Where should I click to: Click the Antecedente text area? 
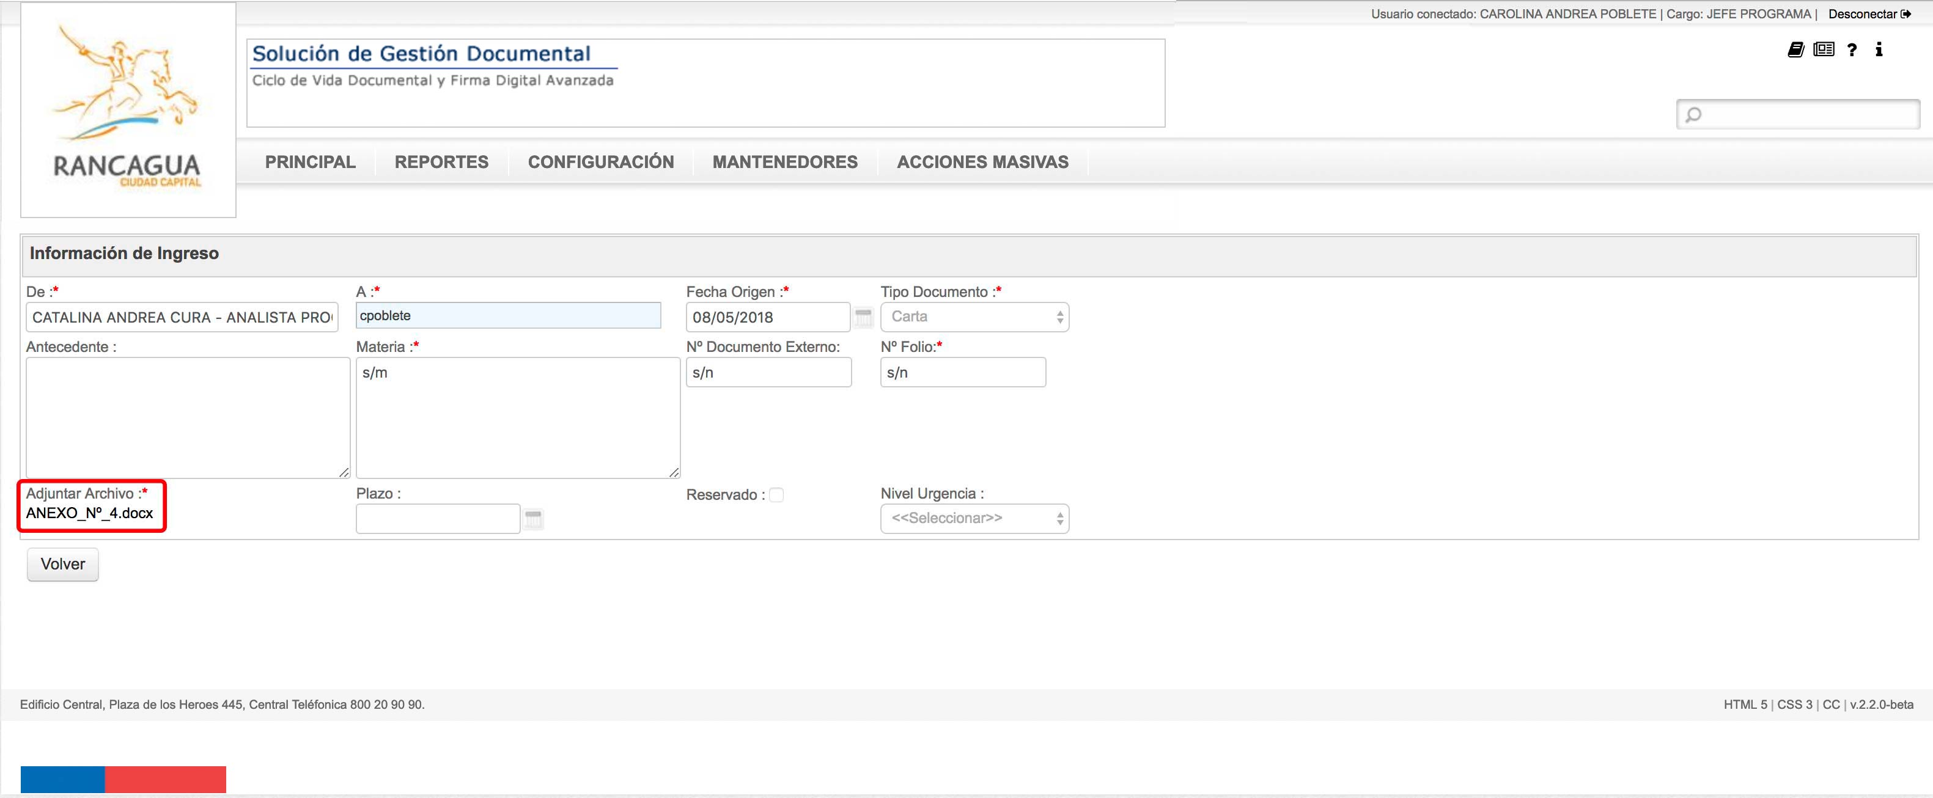[188, 418]
